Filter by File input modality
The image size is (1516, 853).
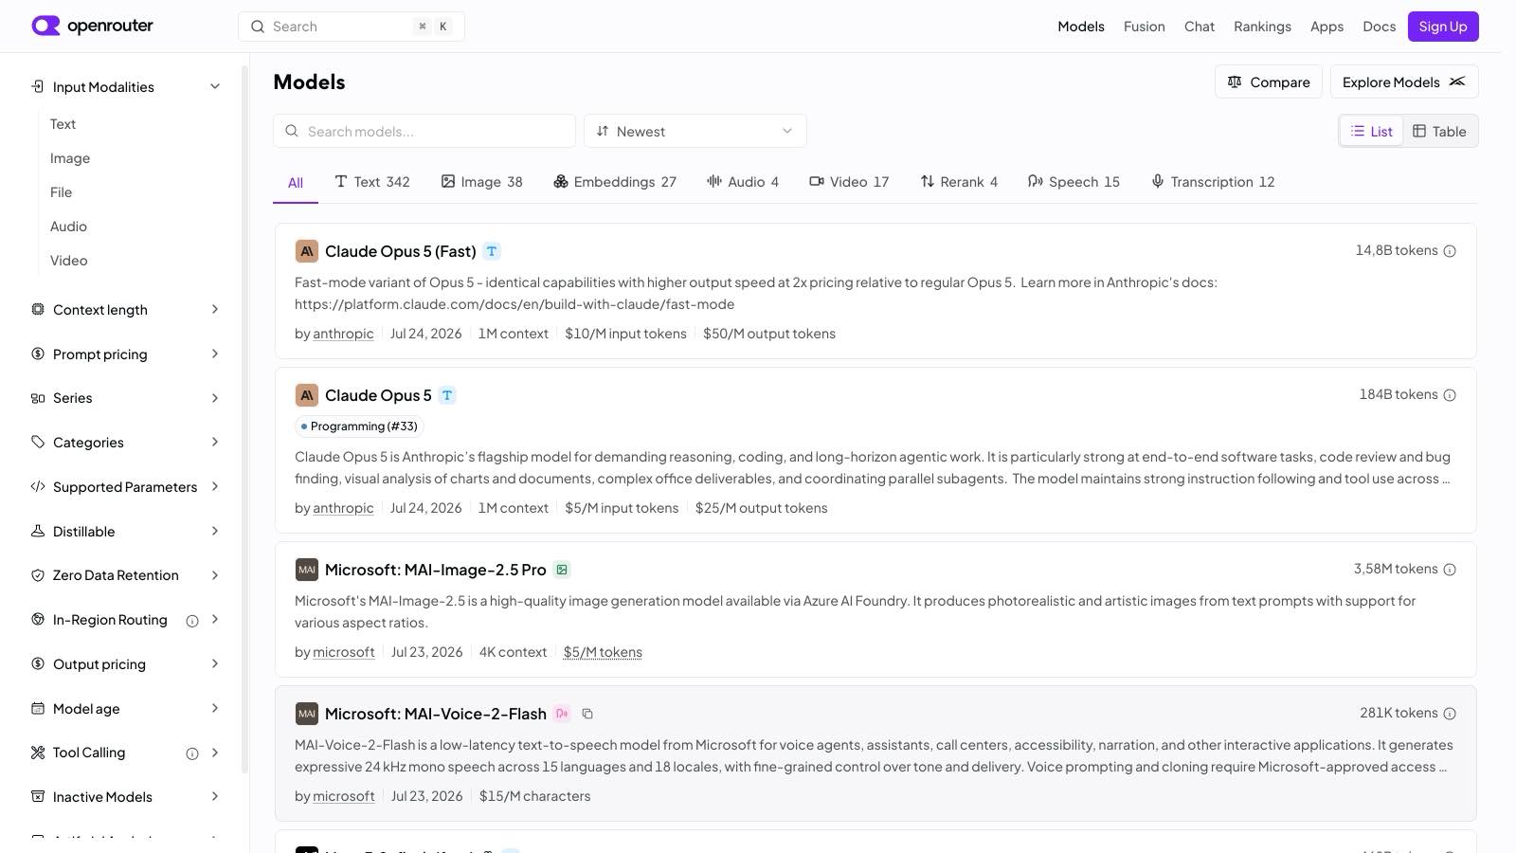(61, 192)
